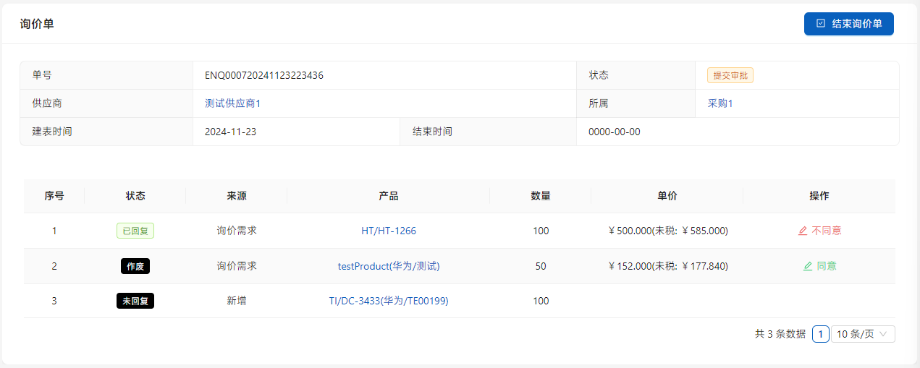Click the 产品 column header
This screenshot has width=920, height=368.
point(389,196)
